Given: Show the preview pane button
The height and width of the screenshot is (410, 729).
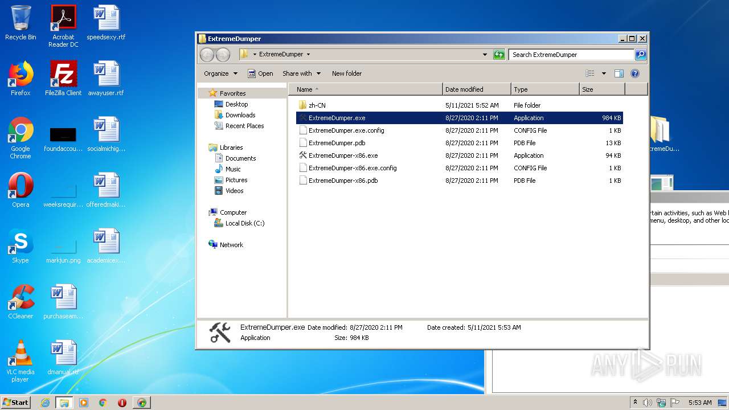Looking at the screenshot, I should (619, 73).
